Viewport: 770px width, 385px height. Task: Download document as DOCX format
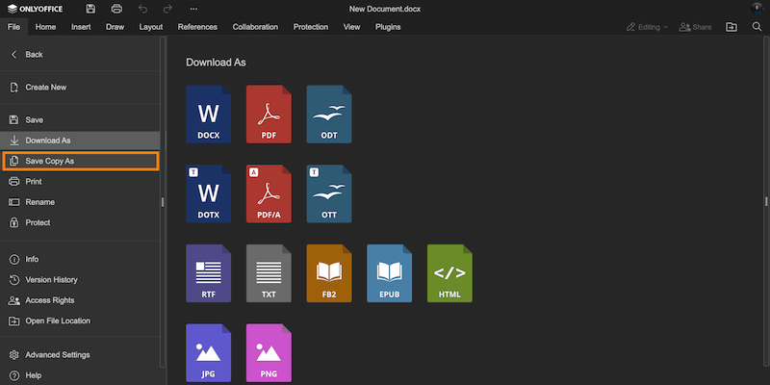pyautogui.click(x=209, y=115)
